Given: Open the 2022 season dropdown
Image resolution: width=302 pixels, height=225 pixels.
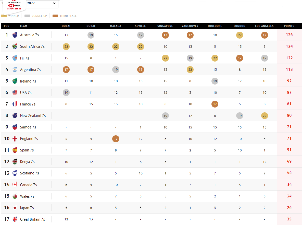Looking at the screenshot, I should (41, 3).
